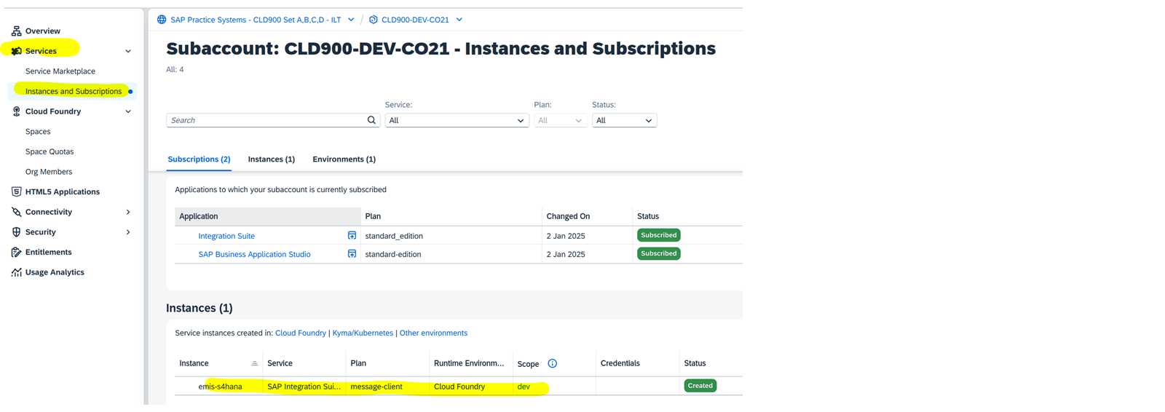The width and height of the screenshot is (1165, 412).
Task: Click the Kyma/Kubernetes link
Action: point(363,333)
